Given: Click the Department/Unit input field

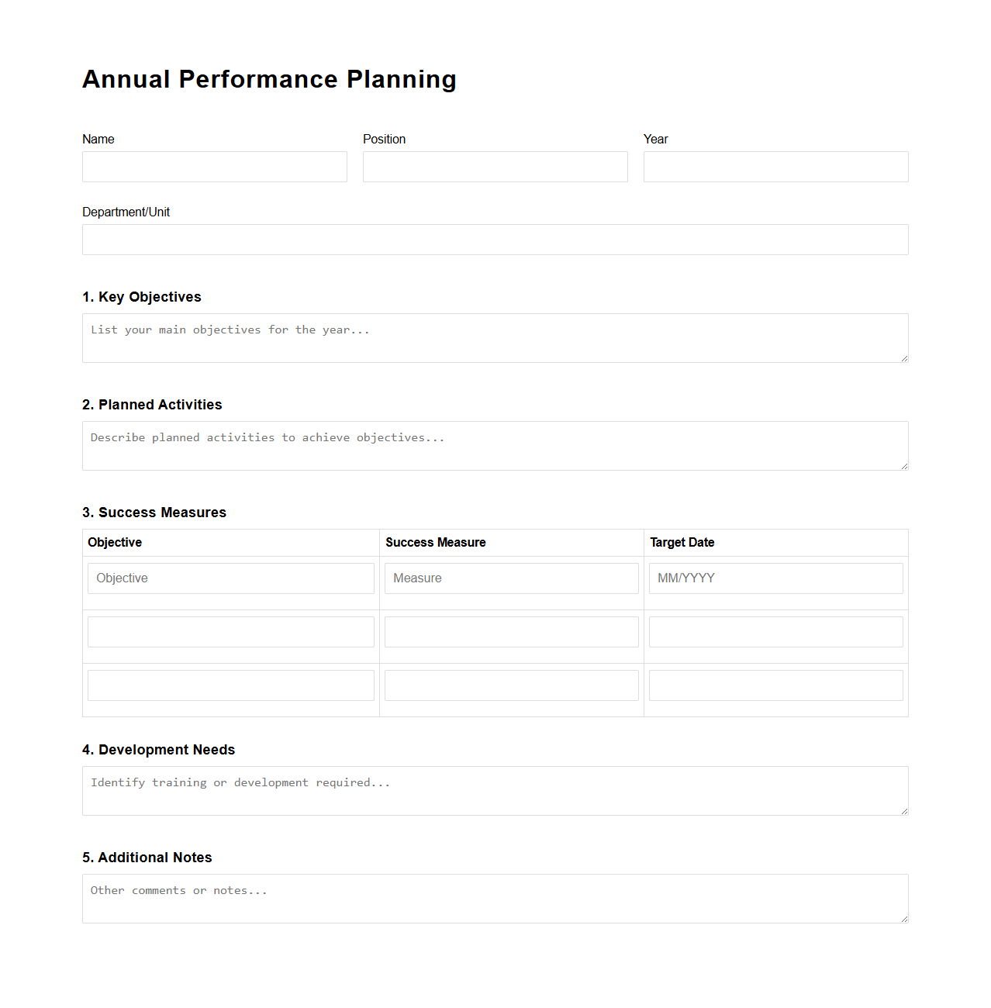Looking at the screenshot, I should (495, 240).
